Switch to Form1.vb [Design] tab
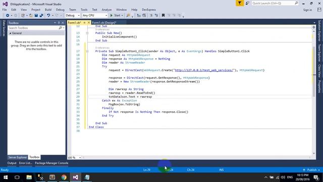The height and width of the screenshot is (182, 323). click(104, 23)
